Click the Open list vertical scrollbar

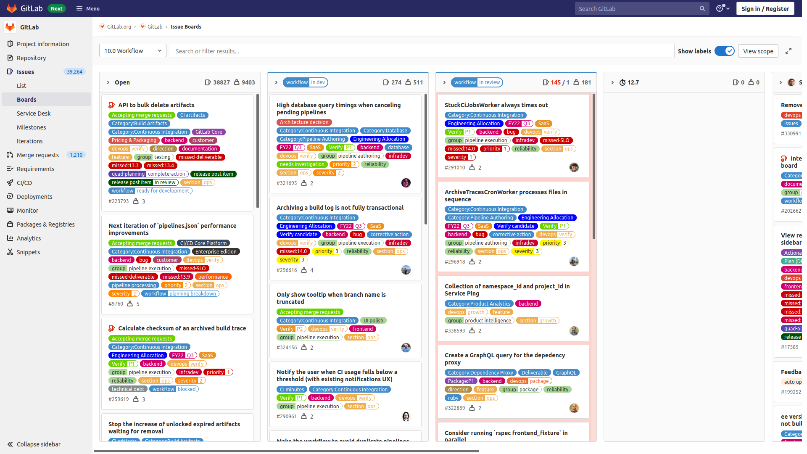[258, 151]
